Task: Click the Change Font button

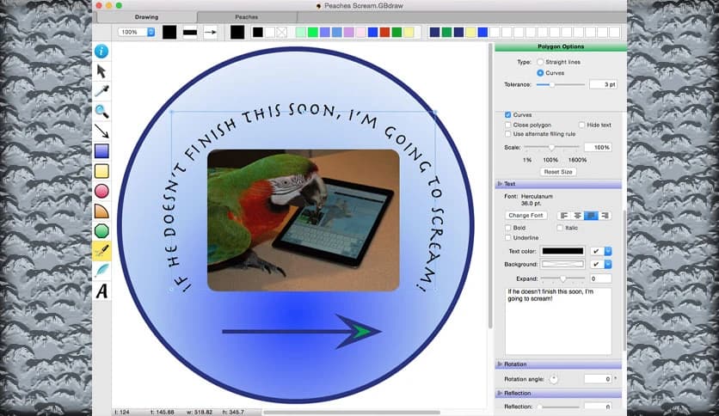Action: [x=525, y=215]
